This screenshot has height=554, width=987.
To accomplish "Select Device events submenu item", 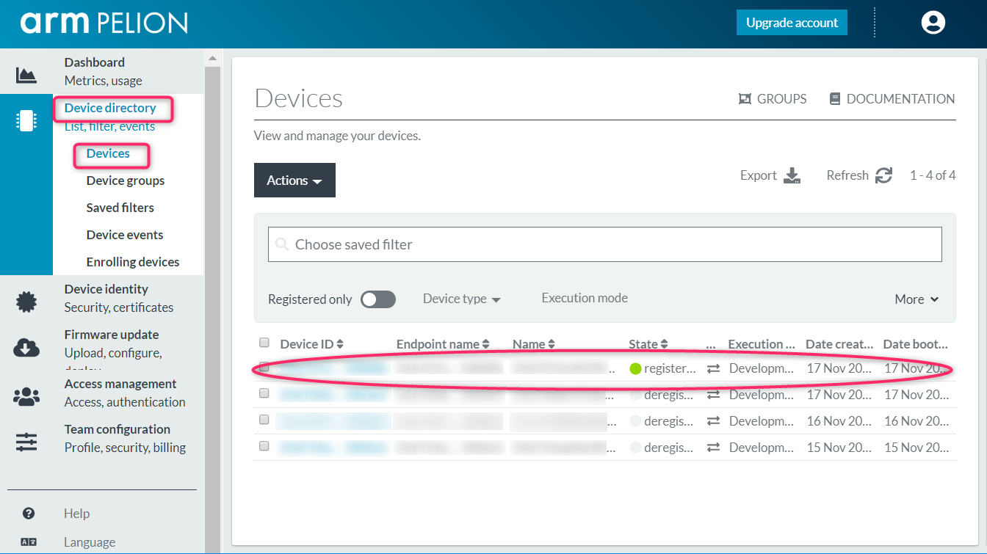I will 125,235.
